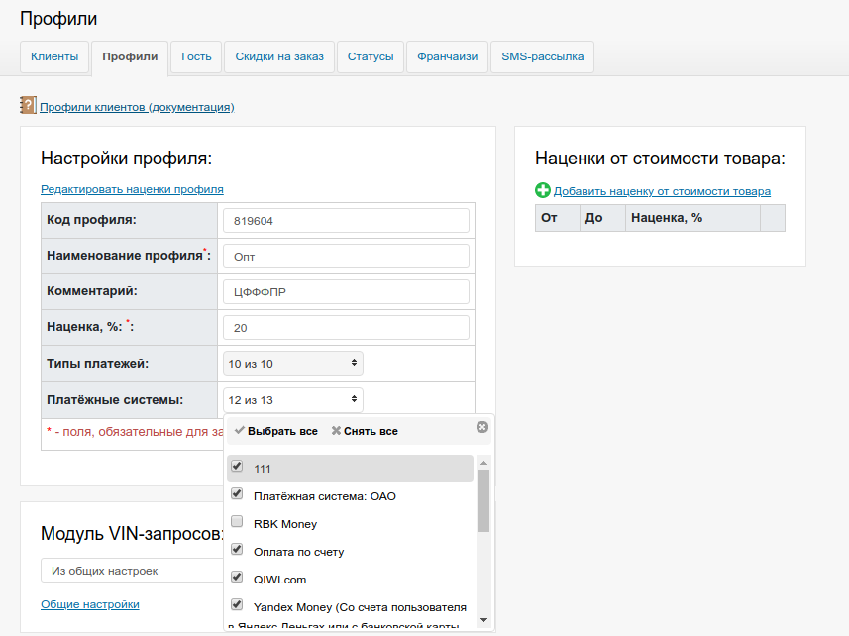Click Редактировать наценки профиля link
849x636 pixels.
132,189
